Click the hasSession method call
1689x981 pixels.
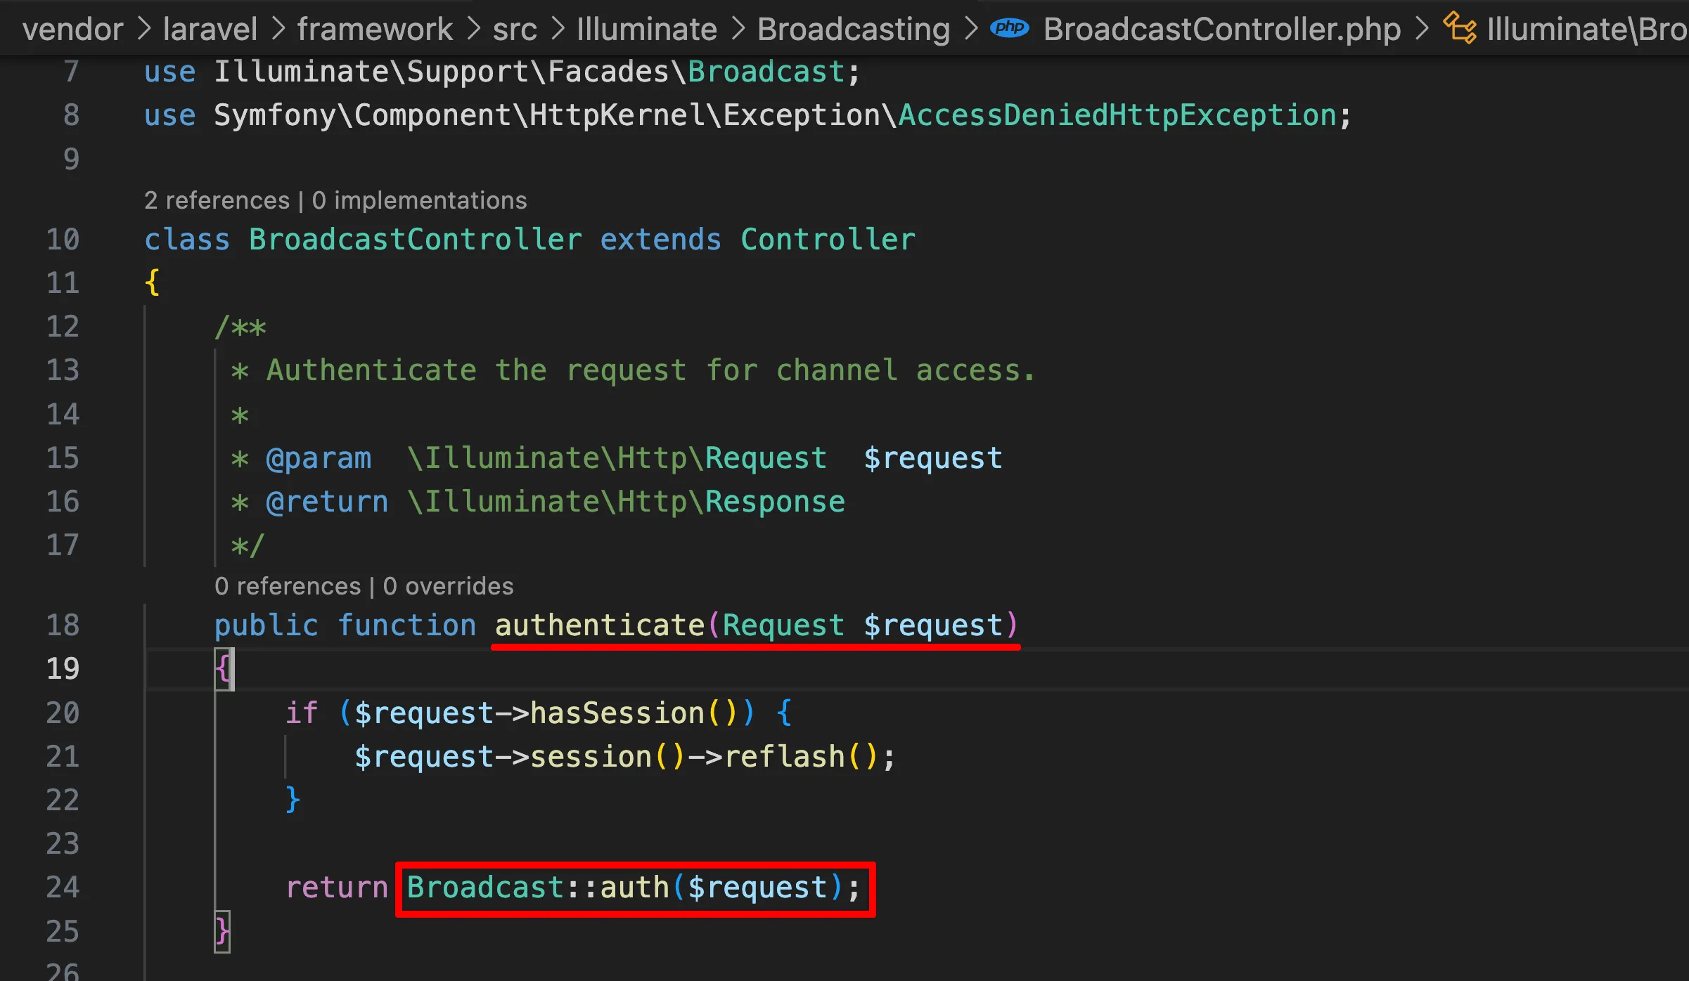617,713
